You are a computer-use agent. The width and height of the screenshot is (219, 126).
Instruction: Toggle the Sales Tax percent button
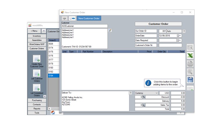[144, 105]
